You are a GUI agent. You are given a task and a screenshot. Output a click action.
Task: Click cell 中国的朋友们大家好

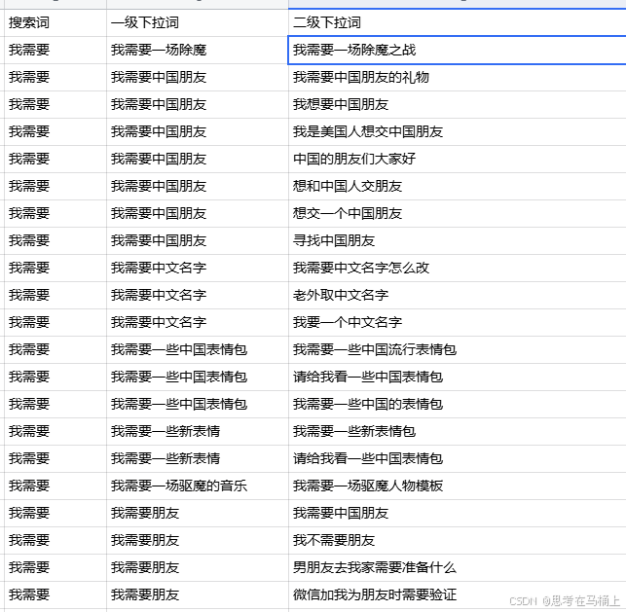pos(458,159)
